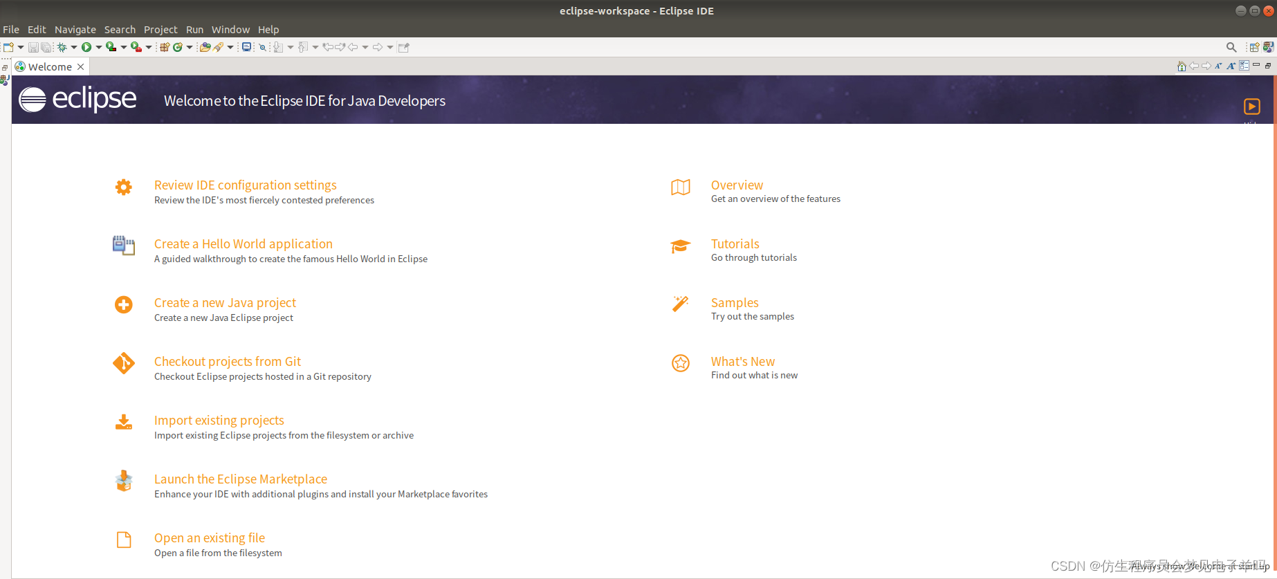1277x579 pixels.
Task: Click the Welcome page forward arrow
Action: coord(1206,66)
